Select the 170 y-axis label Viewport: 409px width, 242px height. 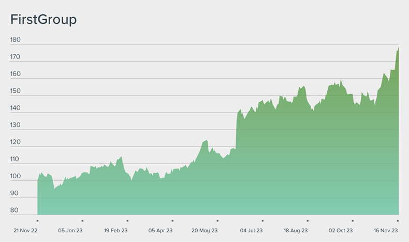coord(16,57)
